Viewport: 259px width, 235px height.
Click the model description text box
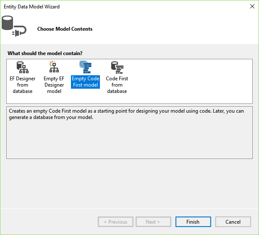[129, 132]
